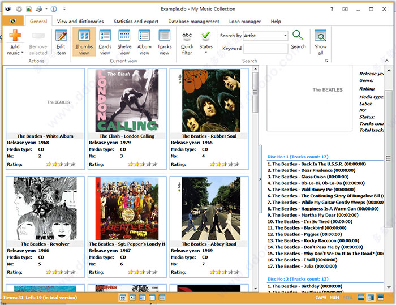Collapse the ribbon using the chevron
This screenshot has height=305, width=396.
point(386,61)
